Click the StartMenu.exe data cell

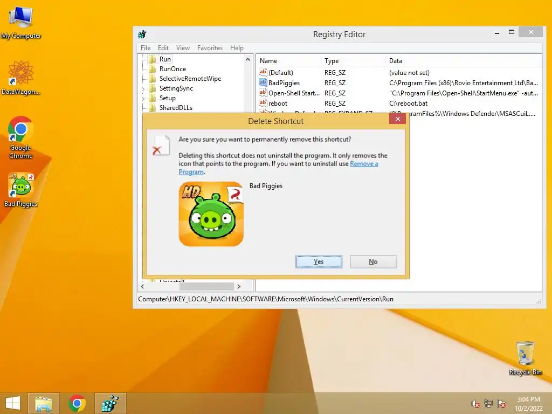pos(463,93)
